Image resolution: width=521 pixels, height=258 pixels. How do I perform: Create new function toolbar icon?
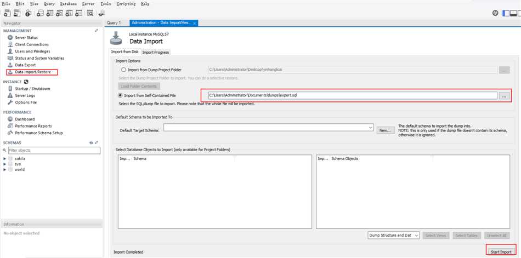coord(79,13)
